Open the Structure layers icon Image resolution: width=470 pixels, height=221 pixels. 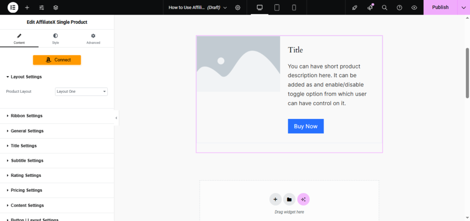(x=56, y=7)
